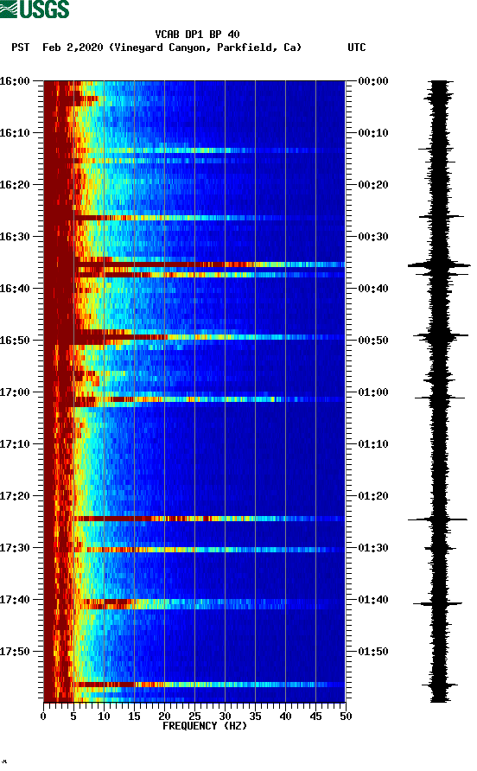Click the 'UTC' timezone label

(357, 48)
